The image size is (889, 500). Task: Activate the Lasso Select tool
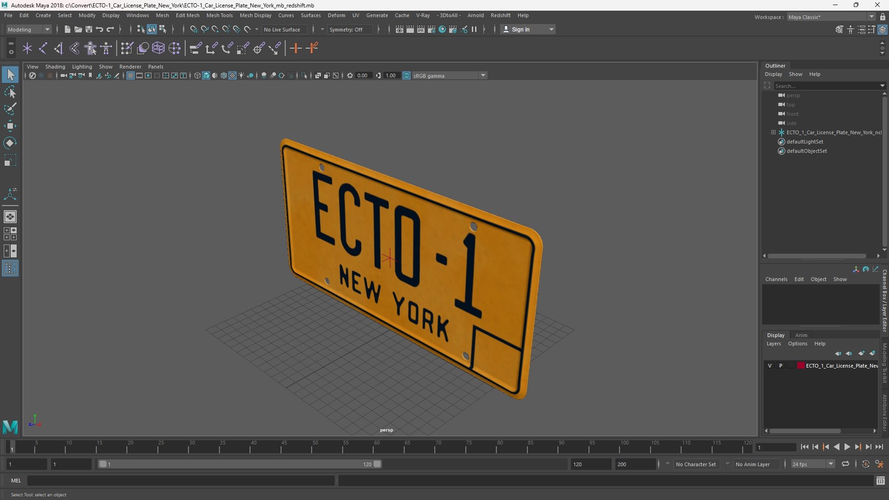pyautogui.click(x=10, y=92)
